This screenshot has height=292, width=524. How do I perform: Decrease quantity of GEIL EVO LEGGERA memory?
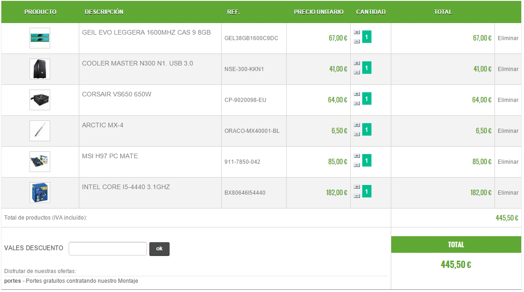(357, 41)
